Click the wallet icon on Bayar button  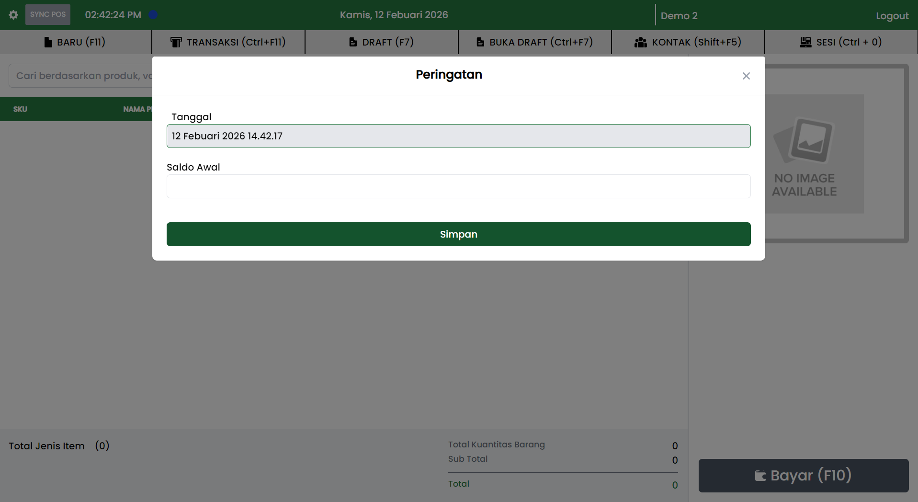[x=760, y=476]
